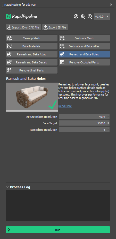The height and width of the screenshot is (239, 116).
Task: Adjust the Remeshing Resolution spinner arrows
Action: coord(108,129)
